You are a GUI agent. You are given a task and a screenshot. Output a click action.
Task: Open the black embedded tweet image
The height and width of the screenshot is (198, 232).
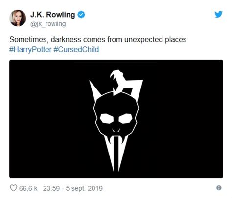coord(116,119)
